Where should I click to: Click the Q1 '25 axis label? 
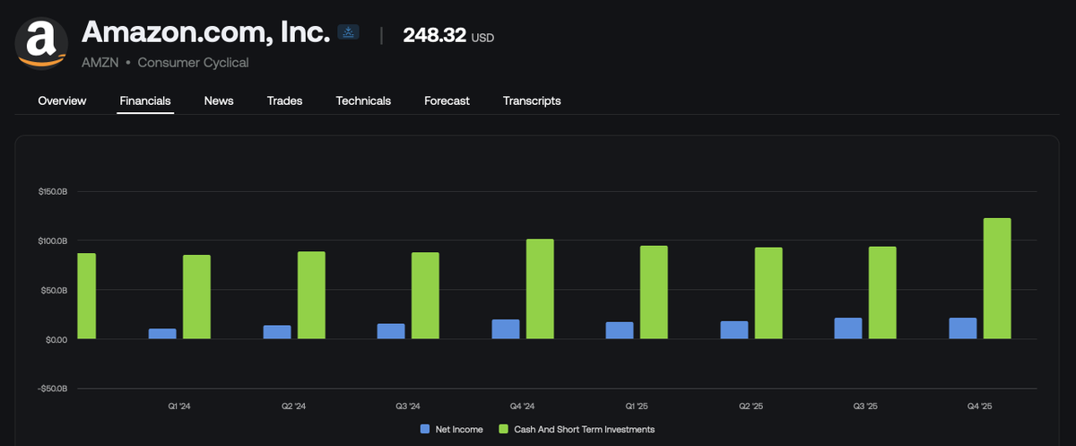[637, 407]
